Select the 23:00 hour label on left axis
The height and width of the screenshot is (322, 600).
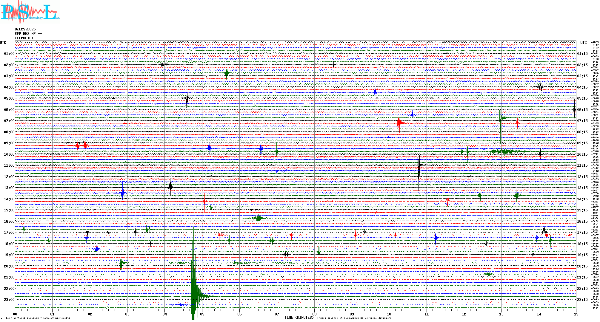click(9, 300)
